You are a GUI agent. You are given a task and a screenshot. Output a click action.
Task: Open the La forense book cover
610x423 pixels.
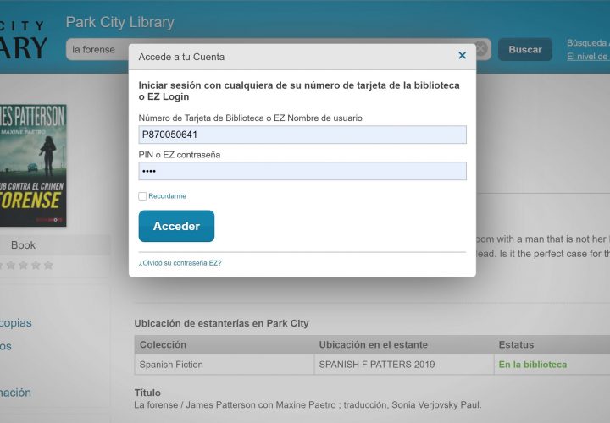pos(32,166)
